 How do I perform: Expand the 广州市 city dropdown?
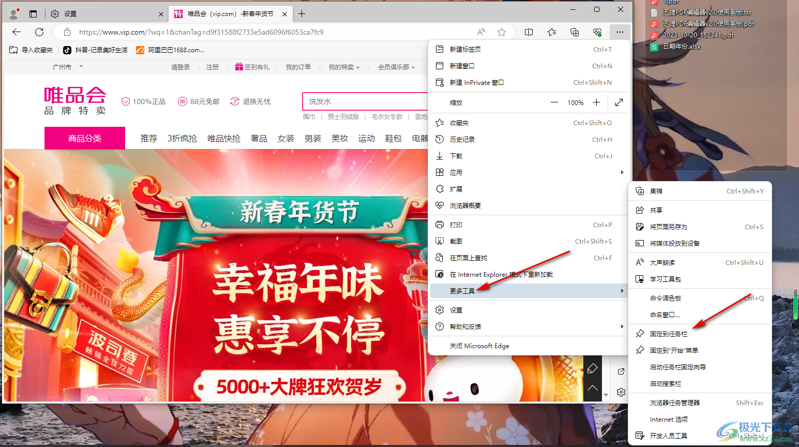[x=68, y=67]
